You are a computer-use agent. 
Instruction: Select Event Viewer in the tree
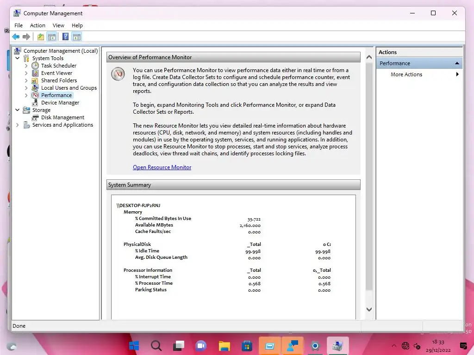(57, 73)
